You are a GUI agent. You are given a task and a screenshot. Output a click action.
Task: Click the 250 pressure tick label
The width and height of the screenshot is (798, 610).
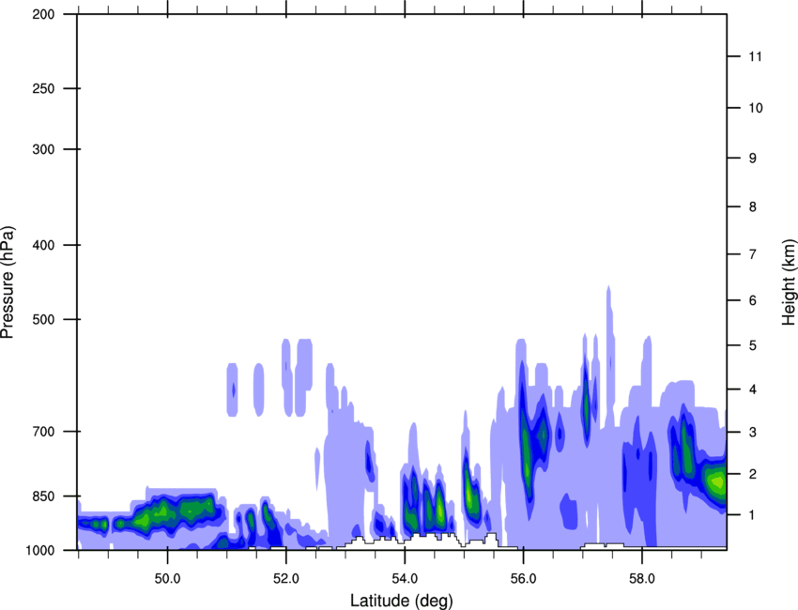43,88
